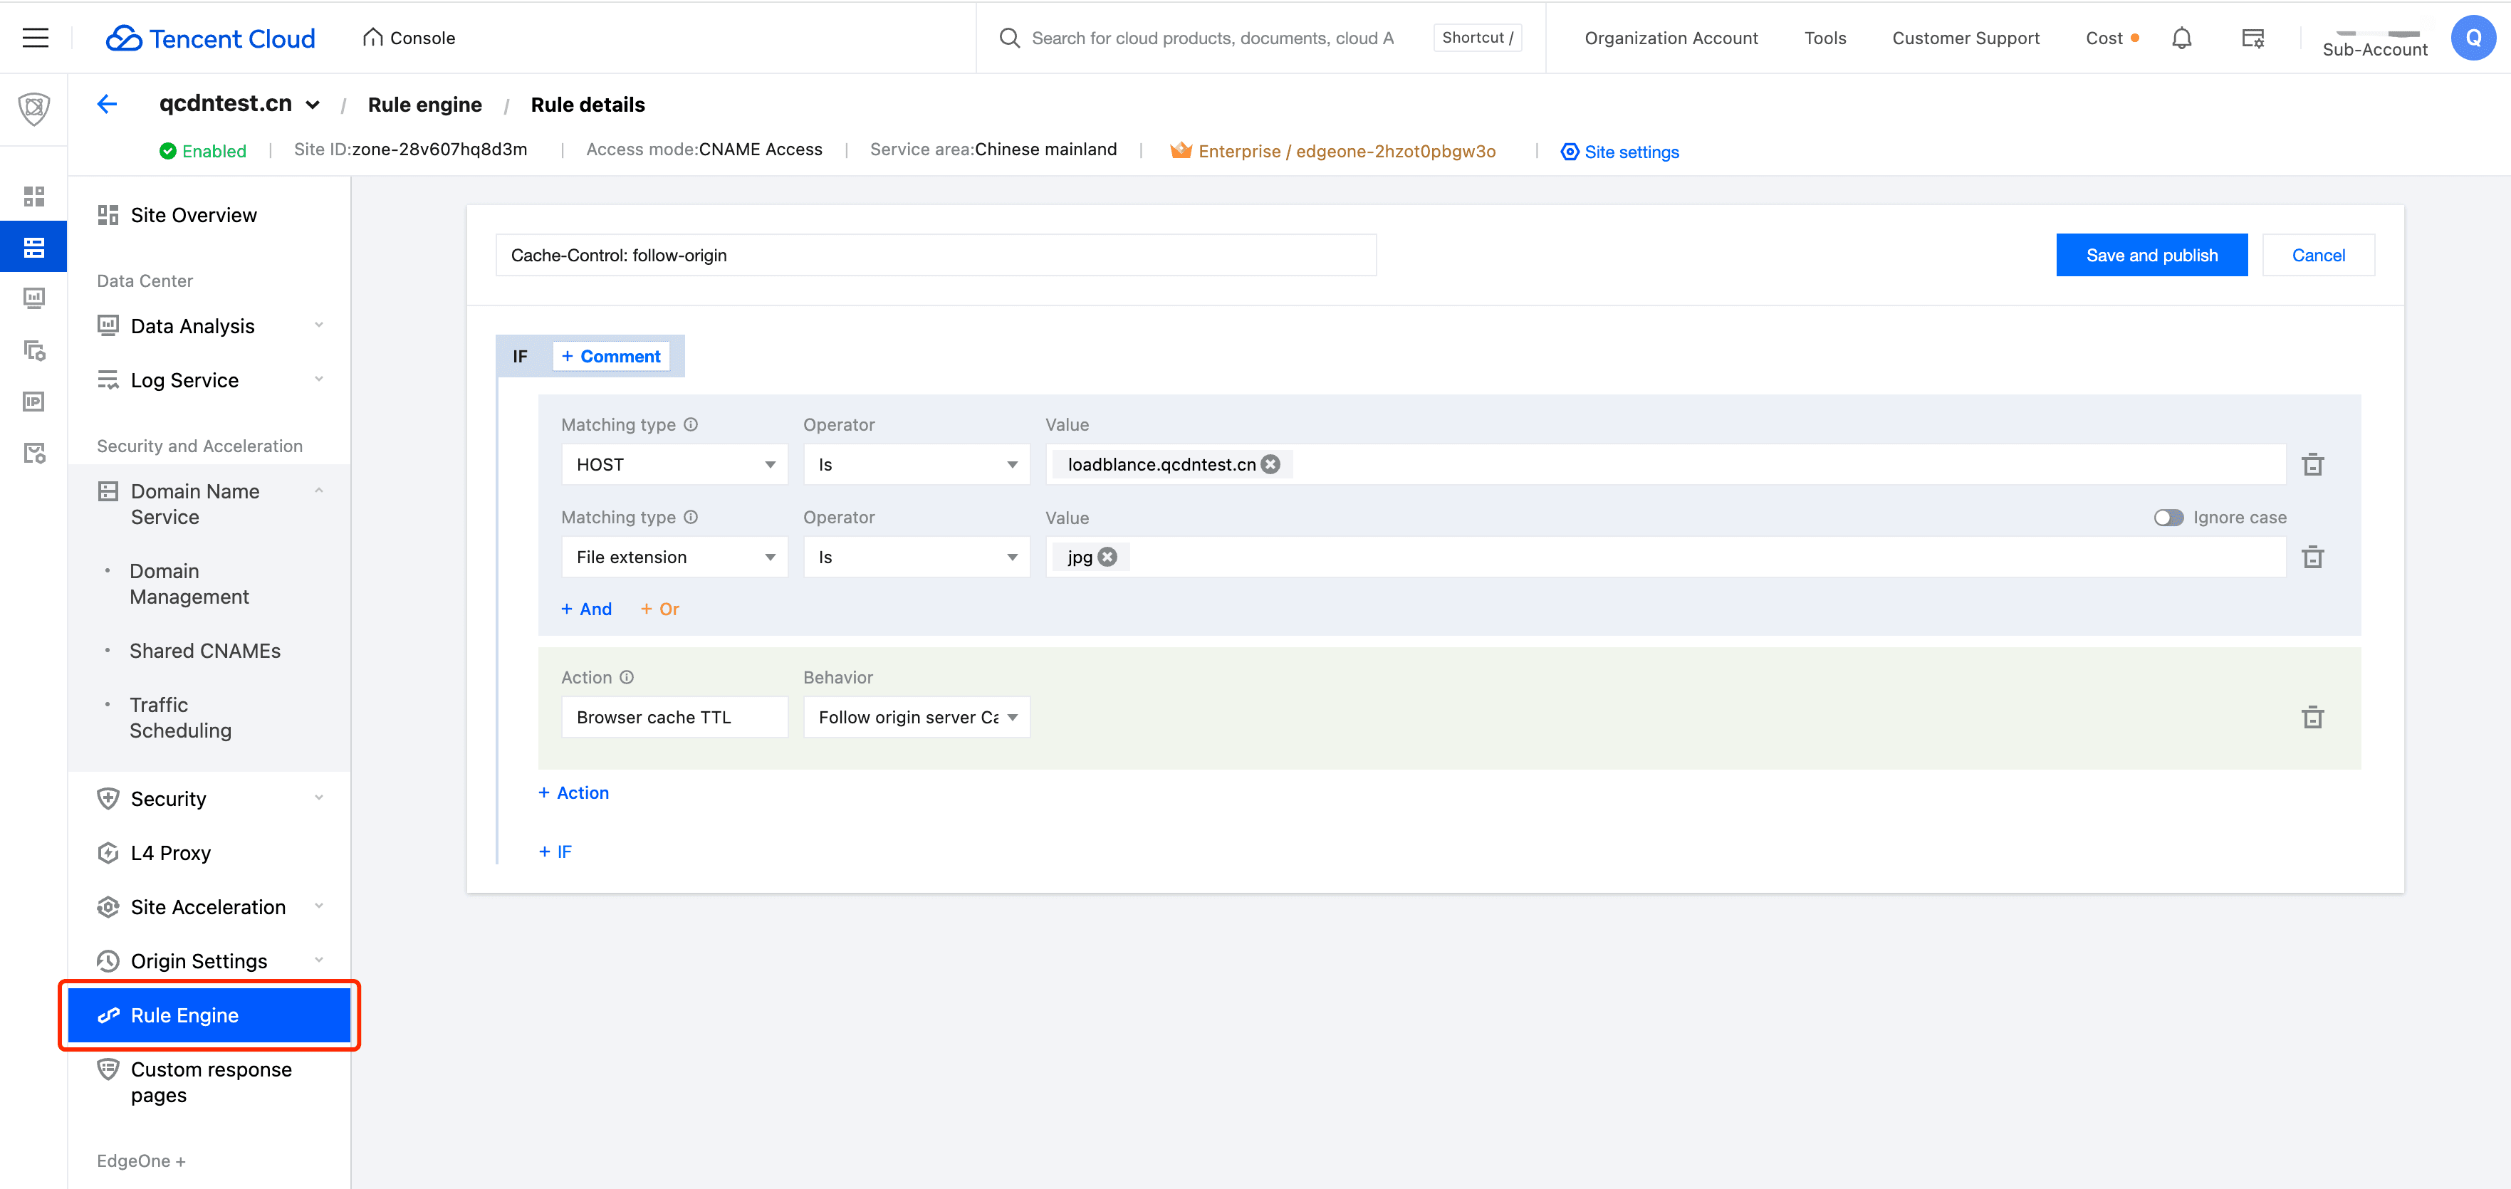Delete the Browser cache TTL action
This screenshot has height=1189, width=2511.
click(x=2312, y=717)
